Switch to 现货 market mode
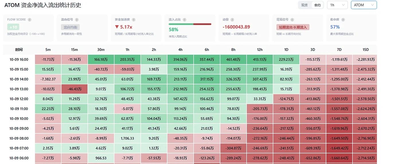Viewport: 400px width, 164px height. point(305,5)
